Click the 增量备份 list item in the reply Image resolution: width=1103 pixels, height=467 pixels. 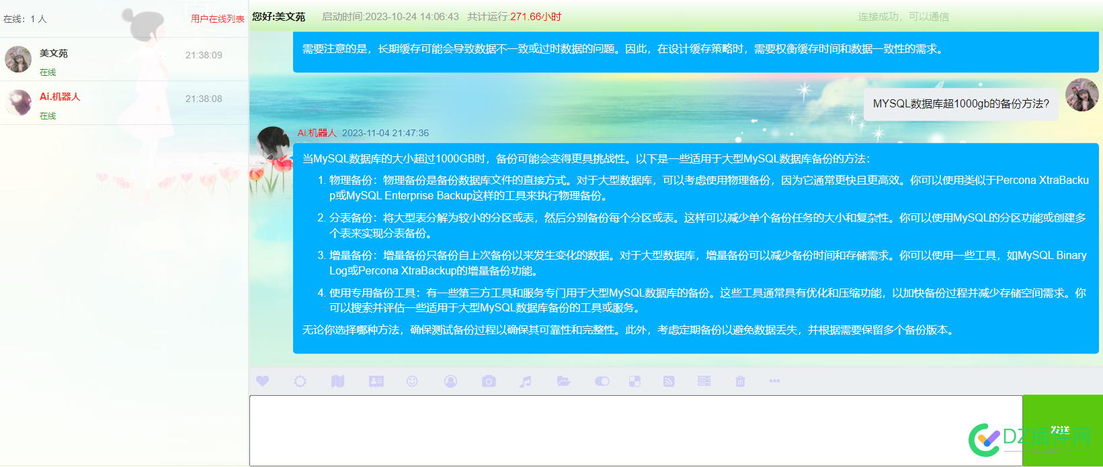pos(703,263)
